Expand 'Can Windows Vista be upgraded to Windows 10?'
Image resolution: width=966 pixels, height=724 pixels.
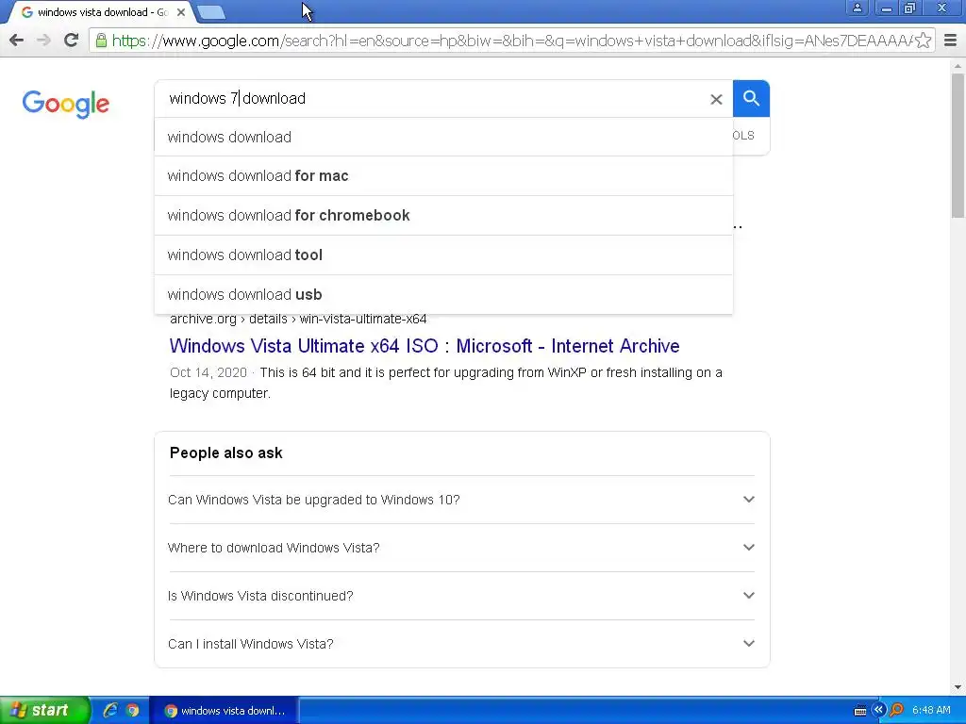tap(461, 500)
